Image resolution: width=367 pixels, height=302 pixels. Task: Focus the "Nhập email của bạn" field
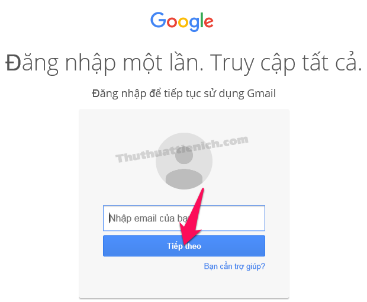pos(184,218)
